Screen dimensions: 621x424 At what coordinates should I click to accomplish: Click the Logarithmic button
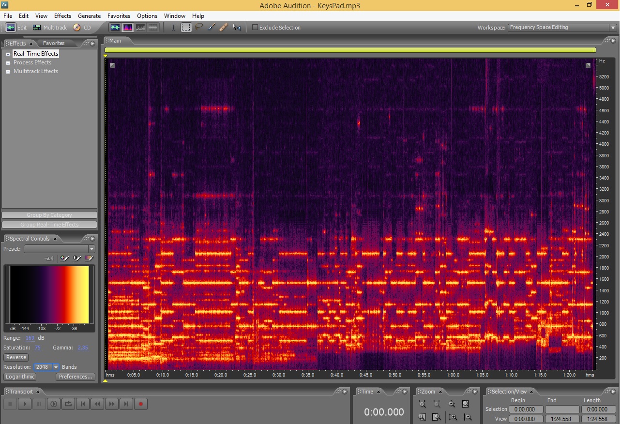click(x=20, y=377)
